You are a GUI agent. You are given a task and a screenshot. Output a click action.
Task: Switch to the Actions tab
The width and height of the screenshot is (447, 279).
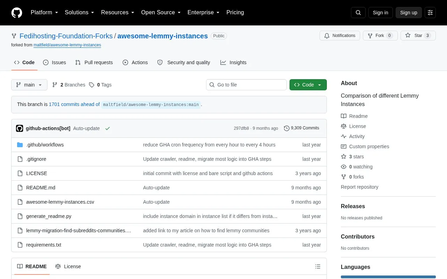[135, 62]
